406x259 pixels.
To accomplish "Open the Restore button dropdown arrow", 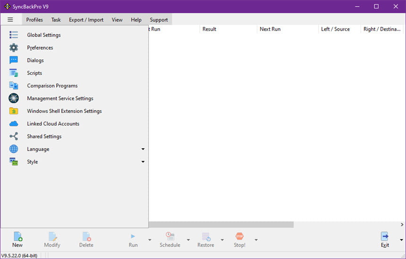I will (x=222, y=240).
